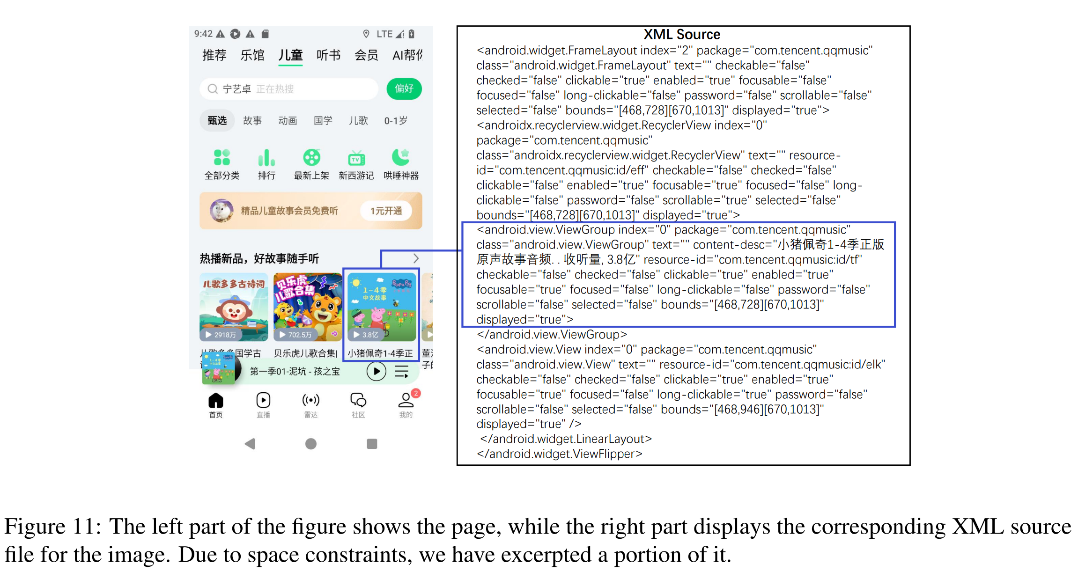Screen dimensions: 1078x572
Task: Select the 0-1岁 age filter chip
Action: coord(396,121)
